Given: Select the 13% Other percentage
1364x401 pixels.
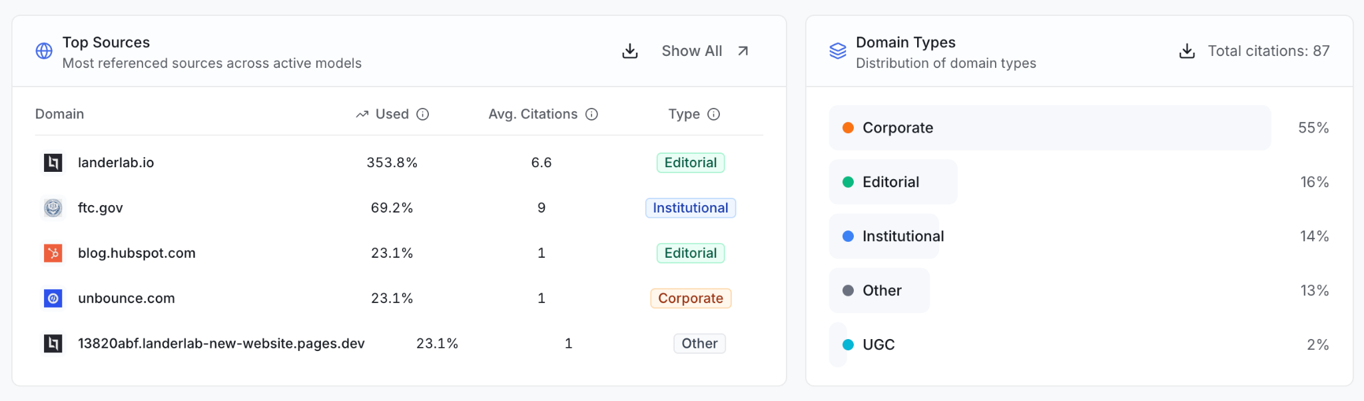Looking at the screenshot, I should coord(1315,290).
